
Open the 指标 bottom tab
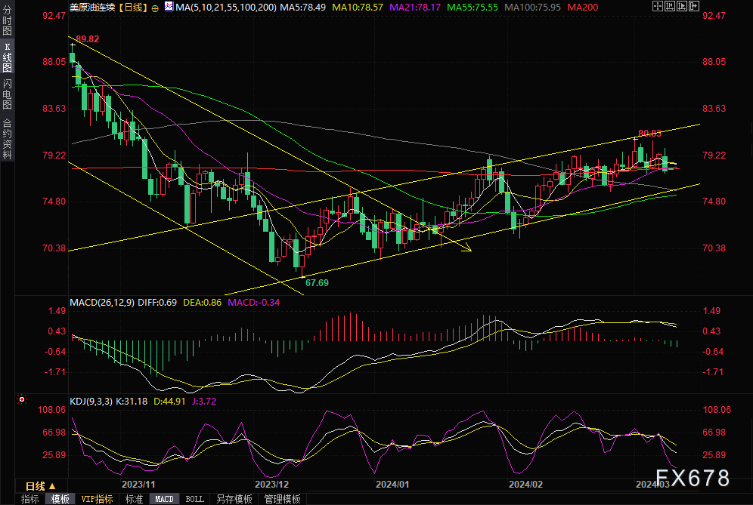pos(29,499)
